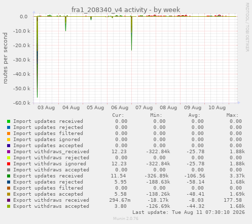This screenshot has height=224, width=252.
Task: Click the '-138.26k' minimum value
Action: point(158,194)
